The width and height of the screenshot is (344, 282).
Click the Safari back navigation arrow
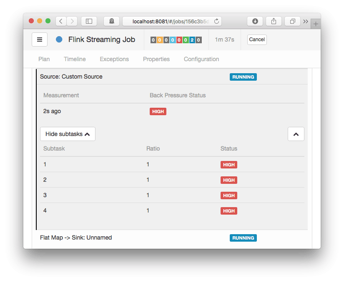61,21
